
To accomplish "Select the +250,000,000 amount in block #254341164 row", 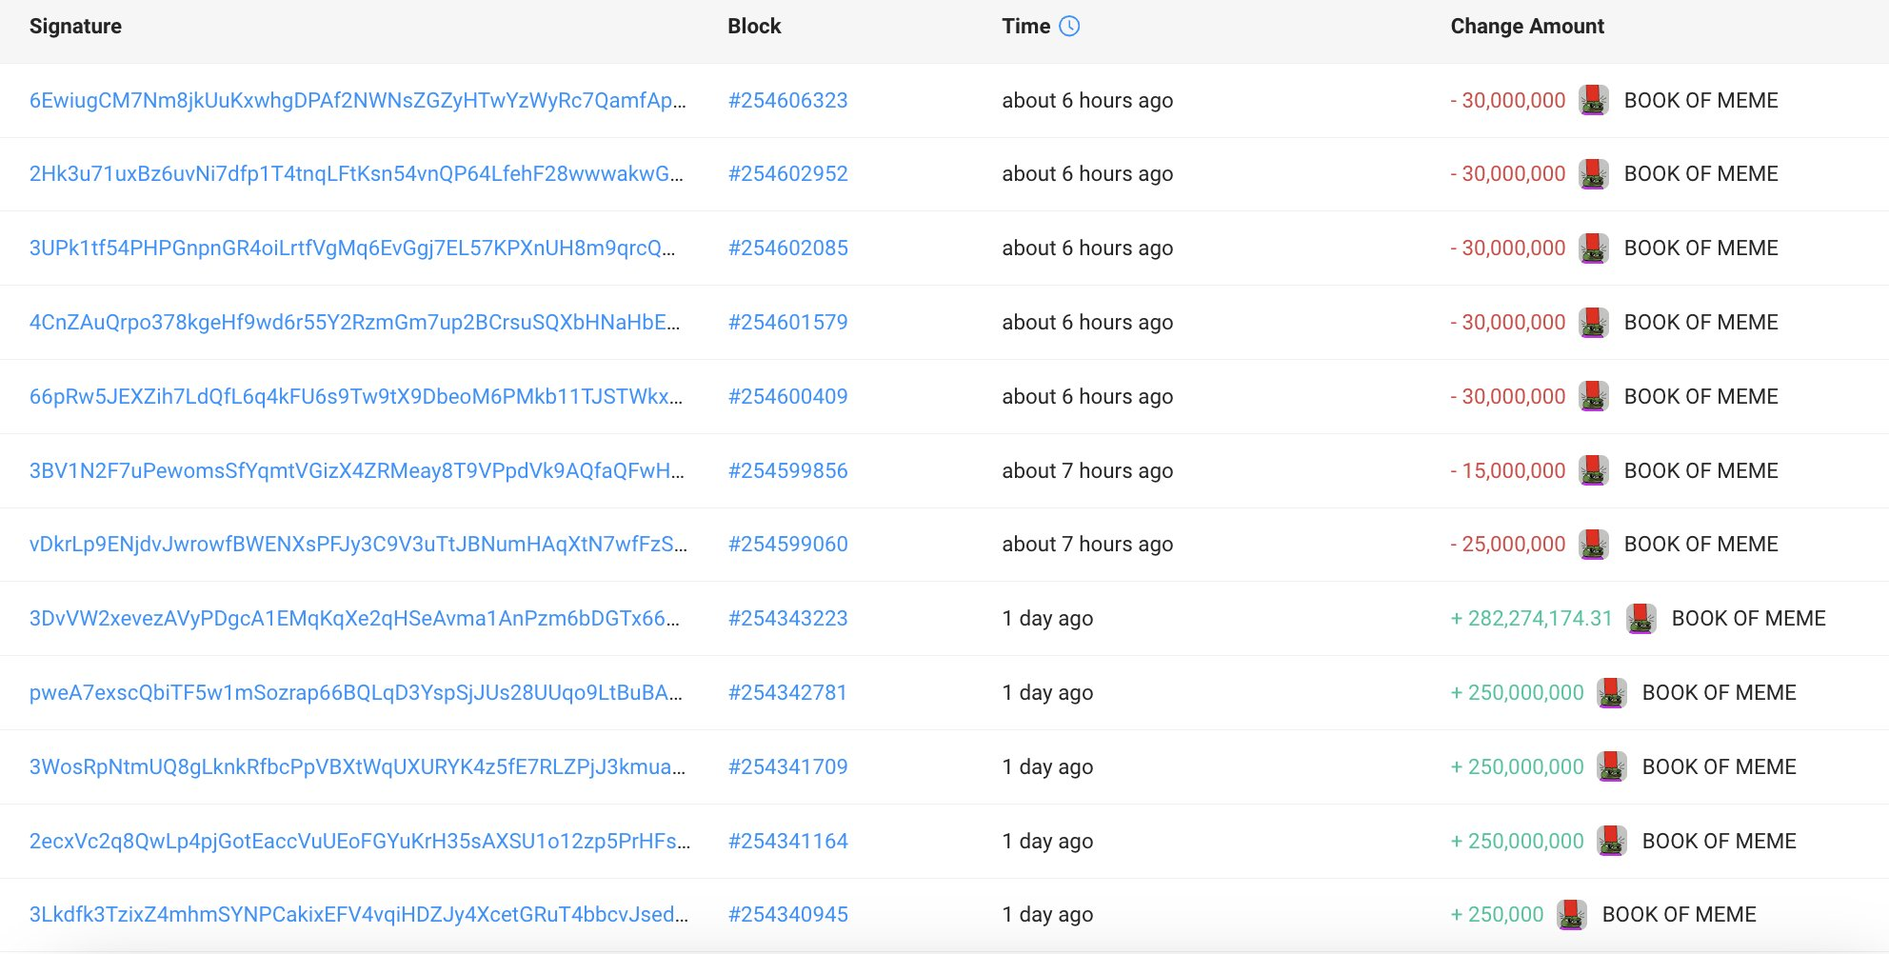I will point(1518,842).
